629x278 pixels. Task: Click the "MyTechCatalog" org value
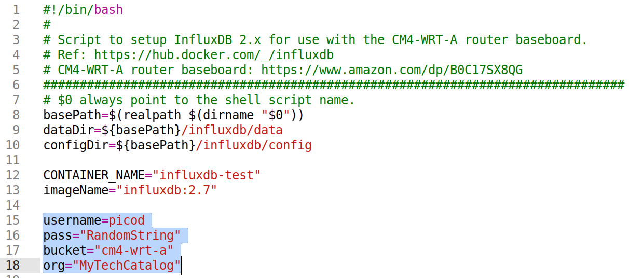coord(126,266)
